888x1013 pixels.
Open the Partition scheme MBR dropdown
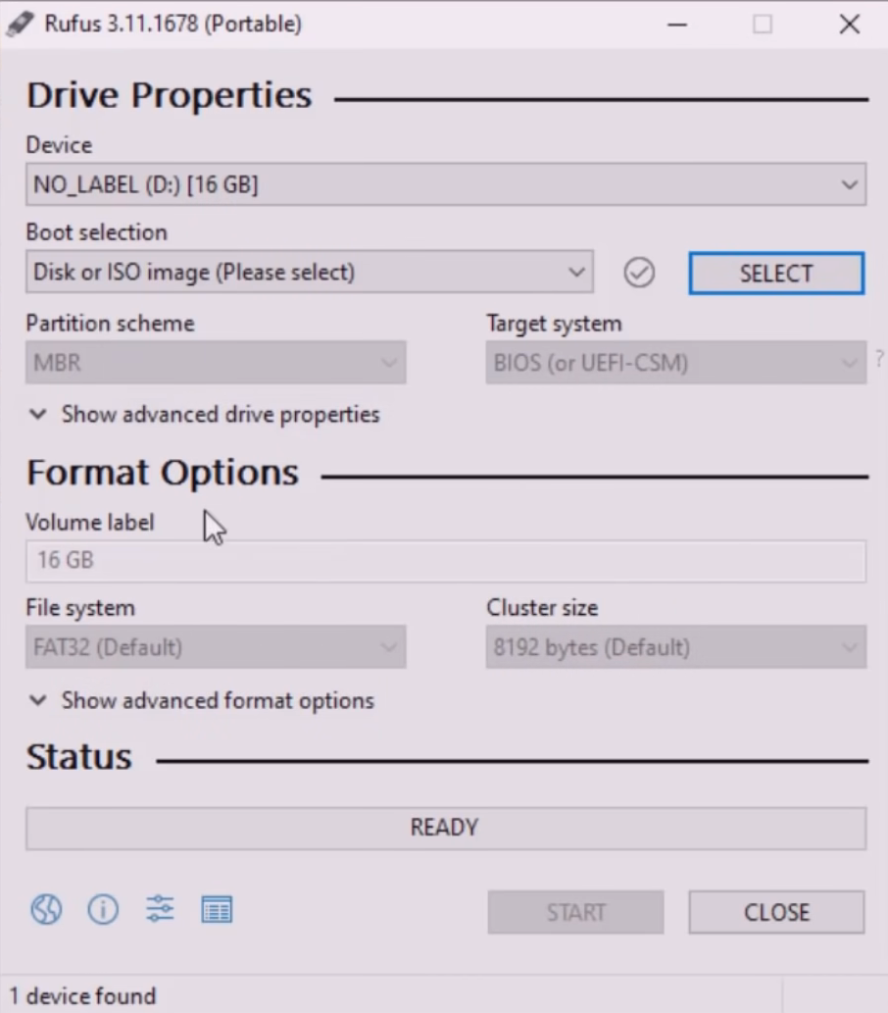pos(216,363)
